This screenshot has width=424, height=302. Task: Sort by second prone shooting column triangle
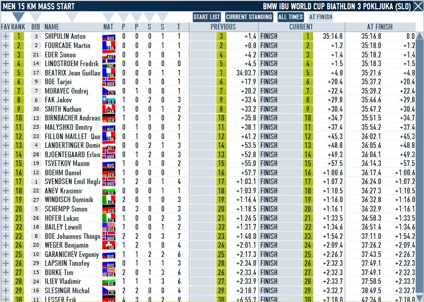[136, 17]
